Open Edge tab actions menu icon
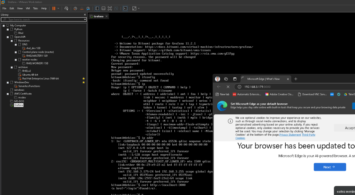355x195 pixels. (235, 79)
